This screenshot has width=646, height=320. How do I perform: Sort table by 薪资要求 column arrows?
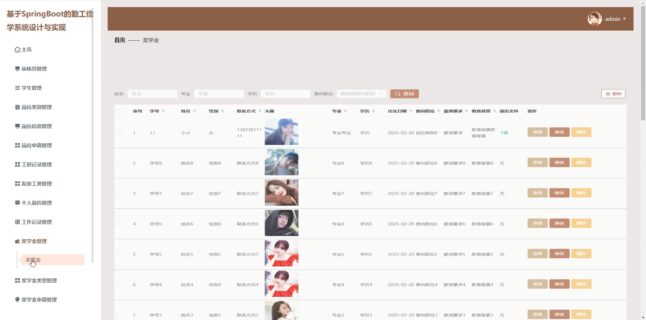click(x=467, y=111)
